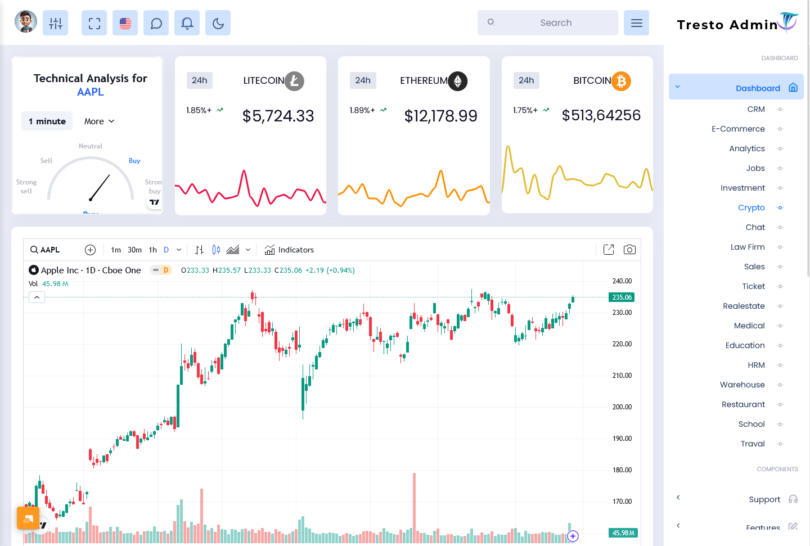Select the Jobs dashboard
Screen dimensions: 810x546
point(755,168)
